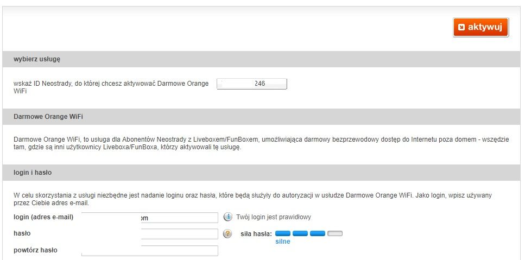Image resolution: width=525 pixels, height=260 pixels.
Task: Click the "Twój login jest prawidłowy" message
Action: coord(274,217)
